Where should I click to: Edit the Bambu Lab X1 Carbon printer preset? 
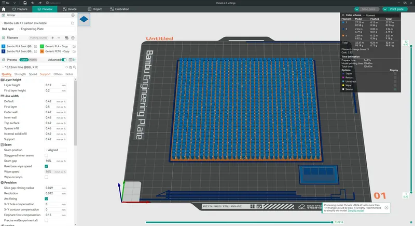coord(73,23)
